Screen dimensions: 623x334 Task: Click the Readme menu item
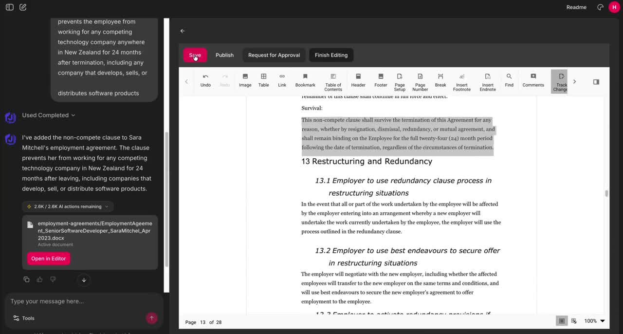click(576, 7)
